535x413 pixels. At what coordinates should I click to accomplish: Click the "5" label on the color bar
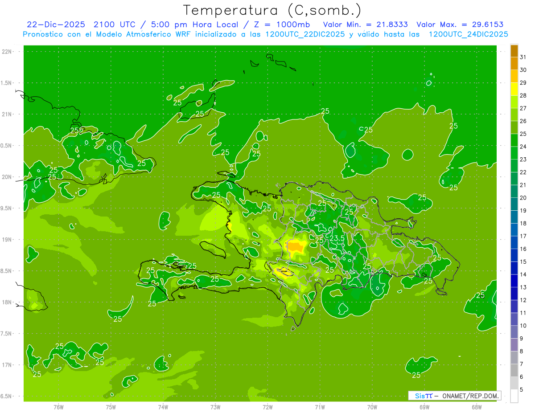point(522,390)
